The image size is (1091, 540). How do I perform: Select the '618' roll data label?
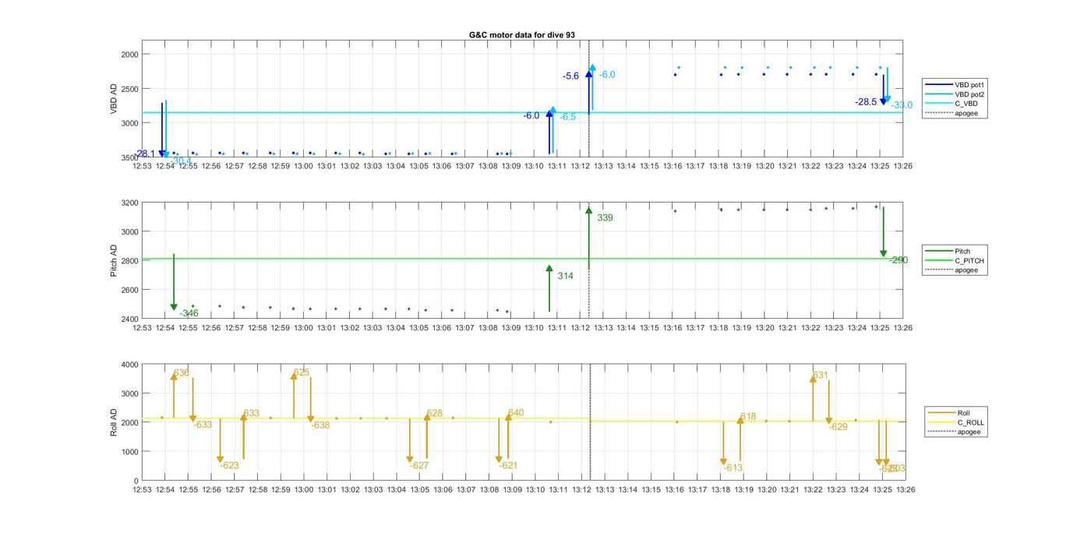748,417
